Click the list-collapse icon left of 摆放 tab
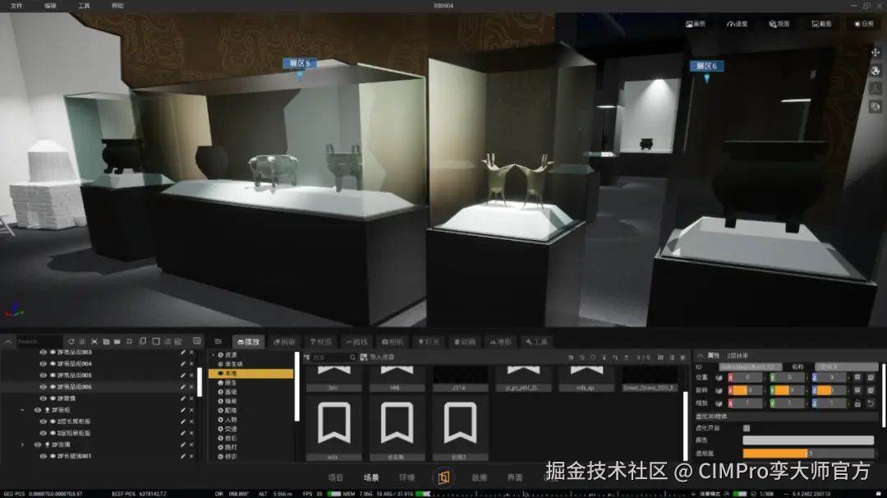Screen dimensions: 887x498 tap(218, 341)
